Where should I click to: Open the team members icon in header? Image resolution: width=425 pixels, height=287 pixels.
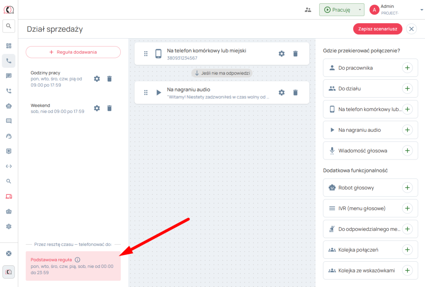click(308, 10)
